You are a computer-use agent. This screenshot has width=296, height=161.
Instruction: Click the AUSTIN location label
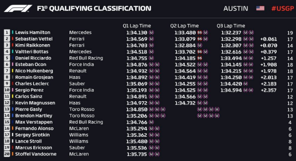click(x=236, y=8)
